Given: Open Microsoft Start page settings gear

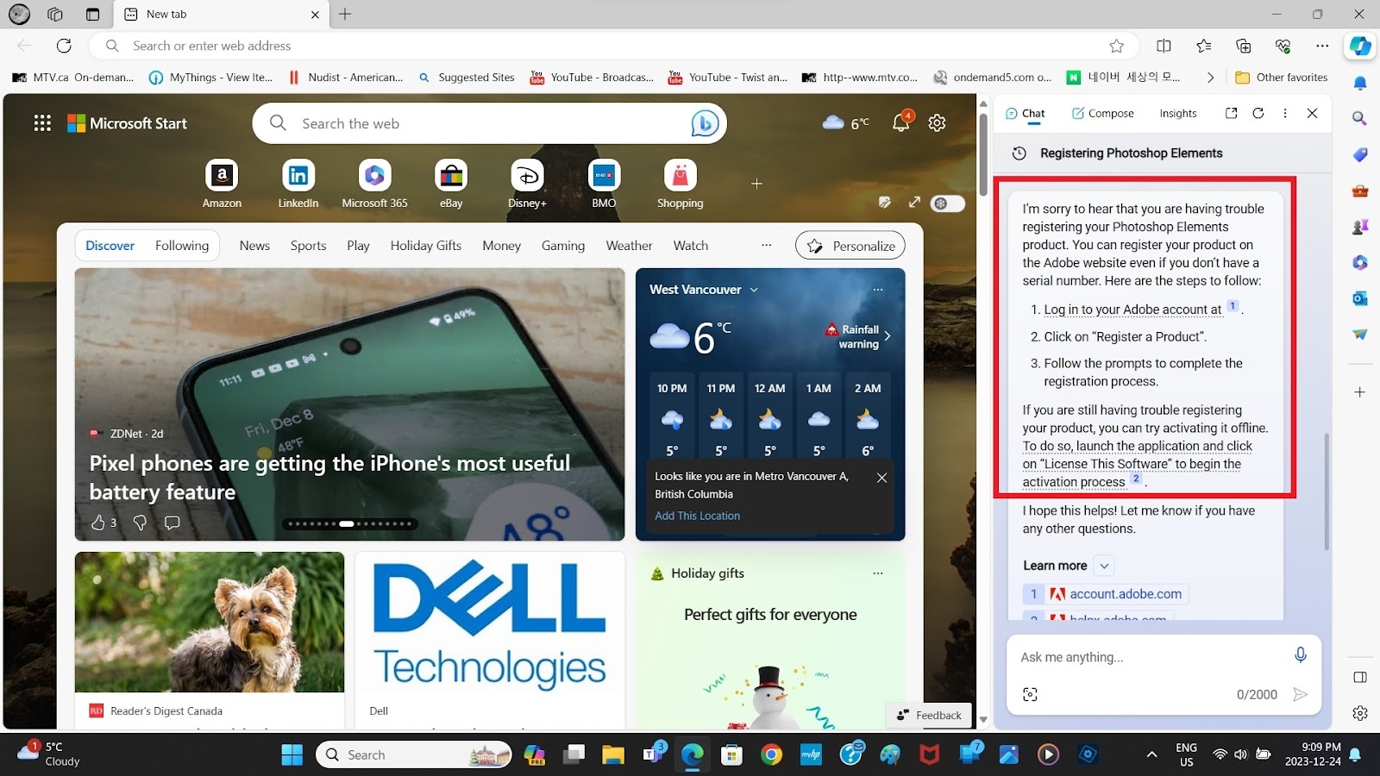Looking at the screenshot, I should pyautogui.click(x=937, y=123).
